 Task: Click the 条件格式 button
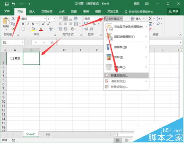click(x=113, y=19)
